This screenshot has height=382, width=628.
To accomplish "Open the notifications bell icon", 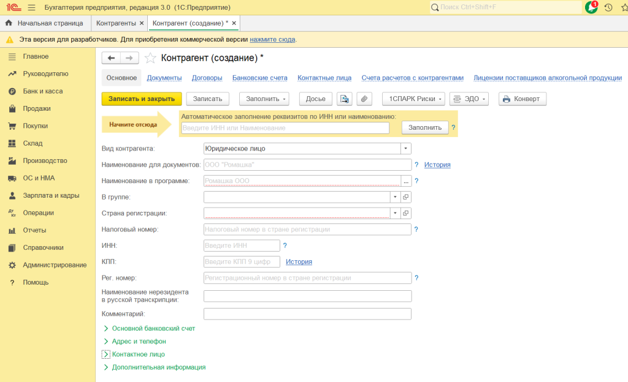I will tap(591, 7).
